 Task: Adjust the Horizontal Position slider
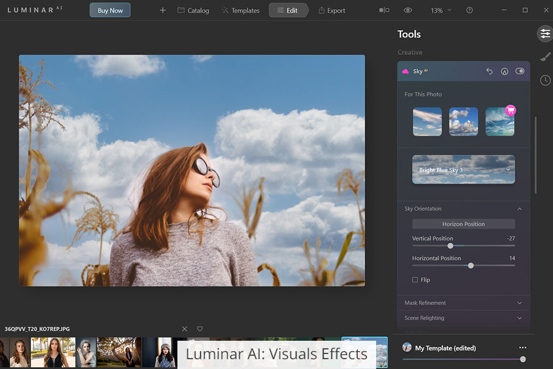coord(471,266)
